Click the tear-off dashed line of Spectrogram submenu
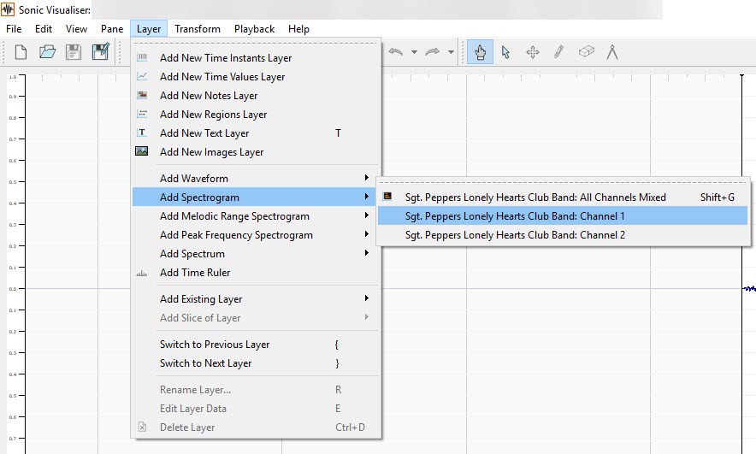The height and width of the screenshot is (454, 756). tap(563, 183)
